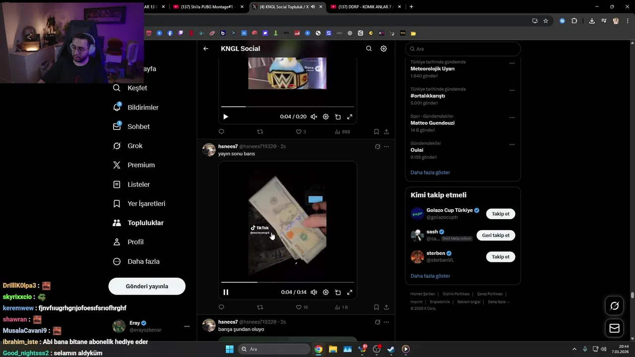
Task: Seek on the 0:14 video progress bar
Action: click(288, 282)
